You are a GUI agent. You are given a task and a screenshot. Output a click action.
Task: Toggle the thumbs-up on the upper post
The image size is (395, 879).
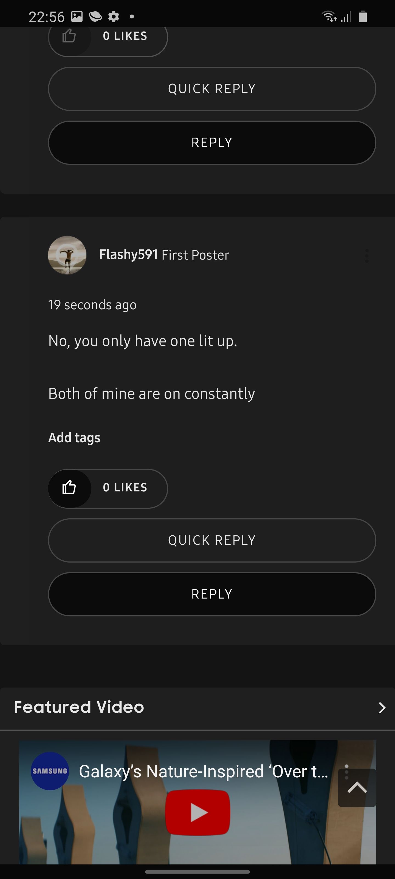(69, 36)
